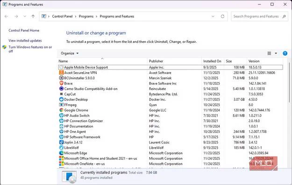Click the vertical scrollbar of program list
The image size is (292, 185).
289,82
